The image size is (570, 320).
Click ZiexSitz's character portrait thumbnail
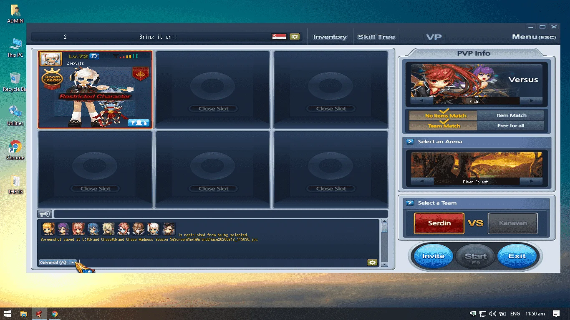[50, 58]
